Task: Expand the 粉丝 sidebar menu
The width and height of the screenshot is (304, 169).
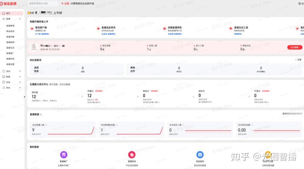Action: click(20, 88)
